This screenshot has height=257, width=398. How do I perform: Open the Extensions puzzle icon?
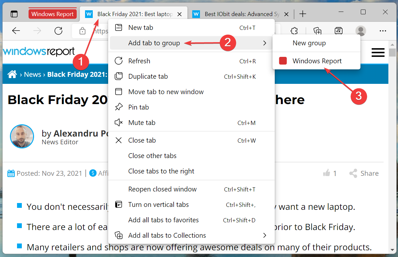(294, 31)
